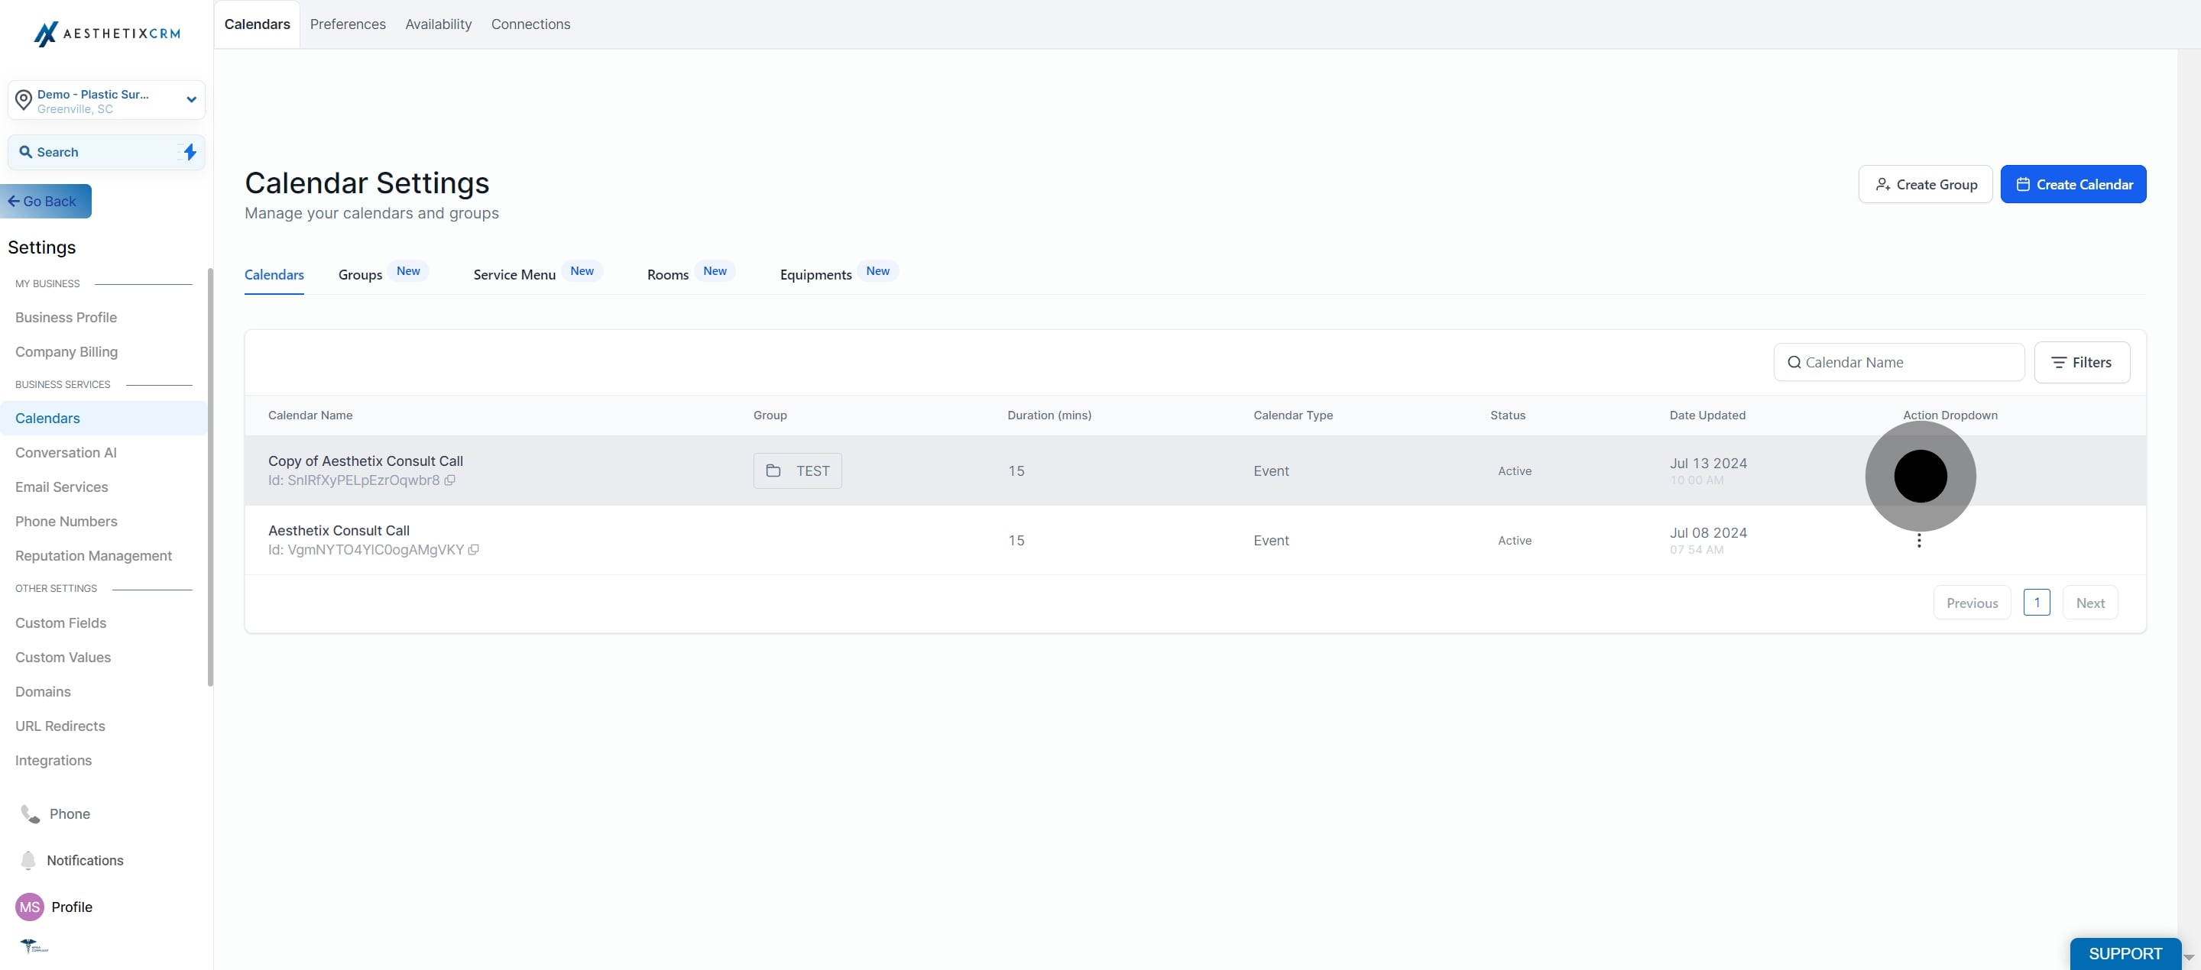Open Email Services settings
This screenshot has width=2201, height=970.
coord(61,487)
